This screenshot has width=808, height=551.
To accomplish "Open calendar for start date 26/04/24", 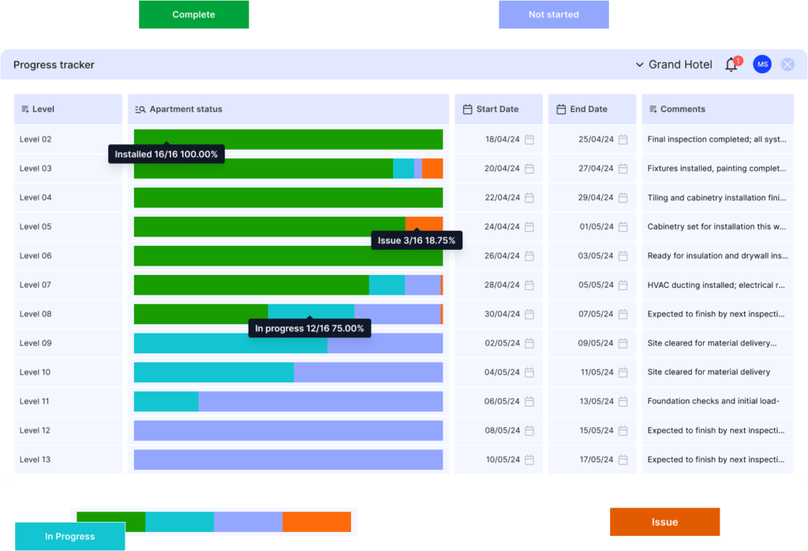I will pos(529,256).
